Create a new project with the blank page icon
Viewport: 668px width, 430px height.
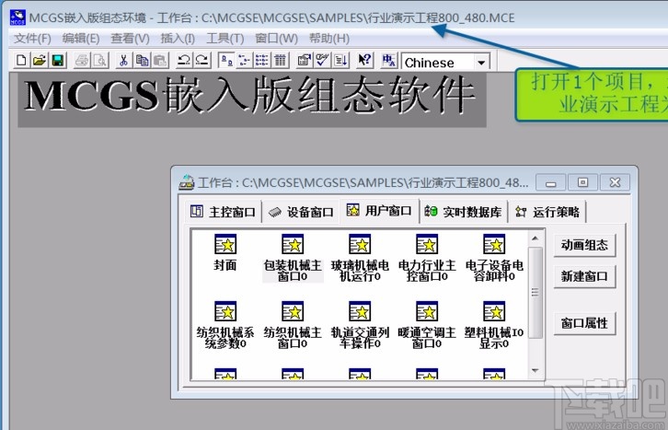(x=21, y=61)
